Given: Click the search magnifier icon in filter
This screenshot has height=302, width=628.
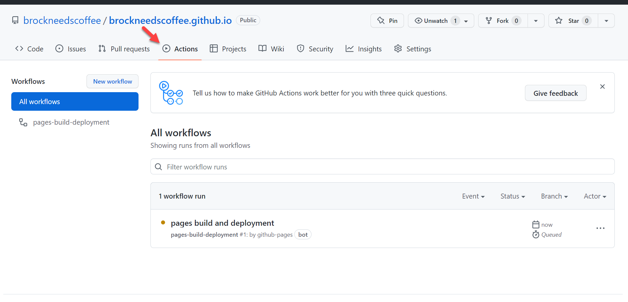Looking at the screenshot, I should pos(159,167).
